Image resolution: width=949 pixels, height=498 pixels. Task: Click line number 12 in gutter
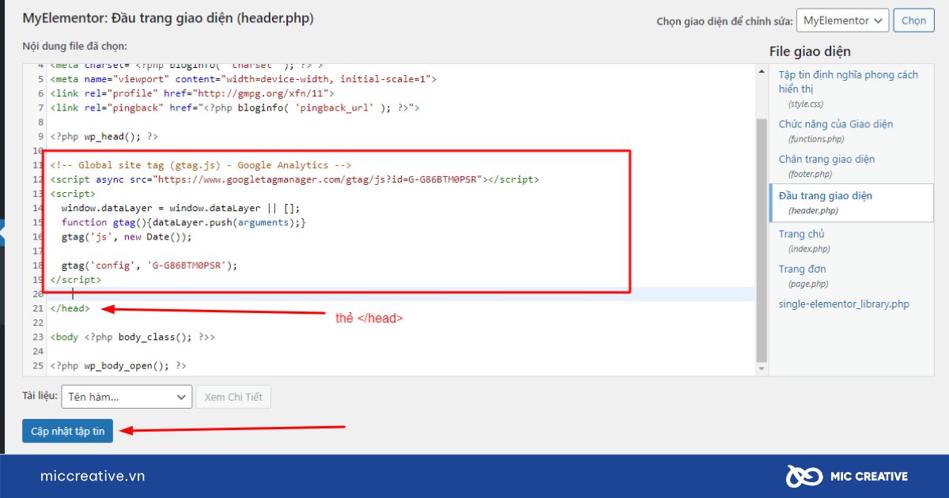coord(37,179)
